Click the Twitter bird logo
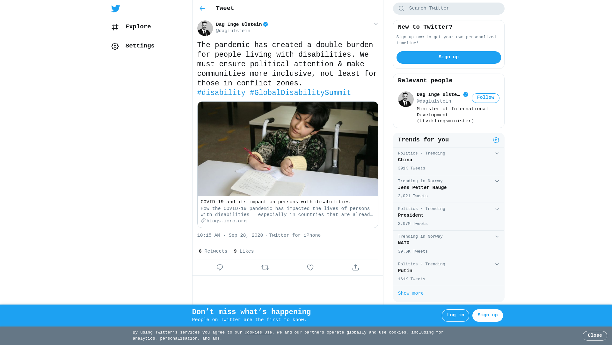Viewport: 612px width, 345px height. coord(116,9)
